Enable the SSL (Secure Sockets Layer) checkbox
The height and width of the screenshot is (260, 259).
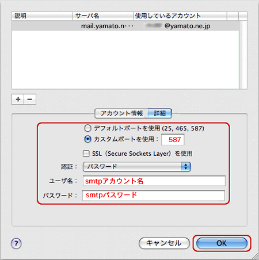pos(86,154)
